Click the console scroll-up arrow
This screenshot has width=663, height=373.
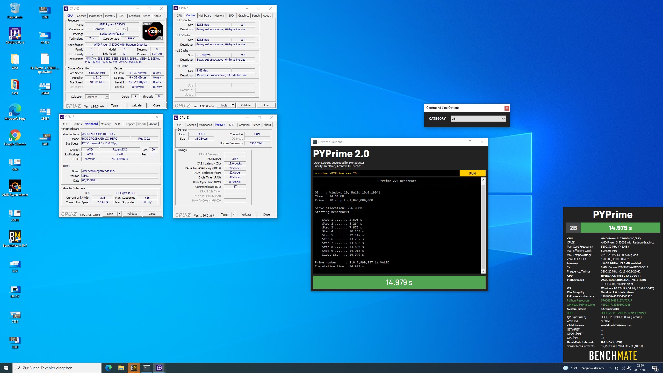point(483,180)
